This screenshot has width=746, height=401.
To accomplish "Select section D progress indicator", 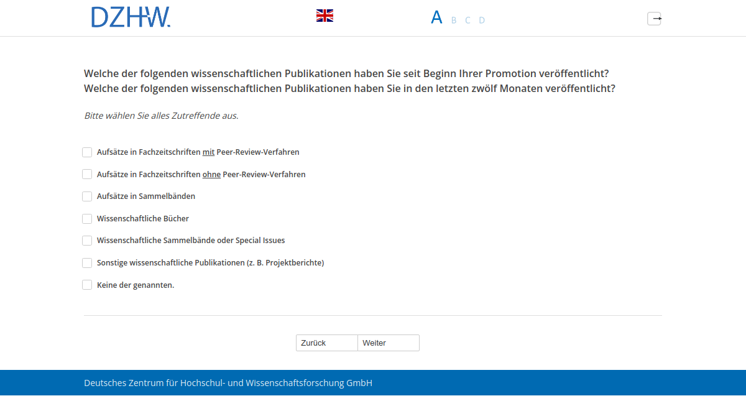I will coord(482,20).
